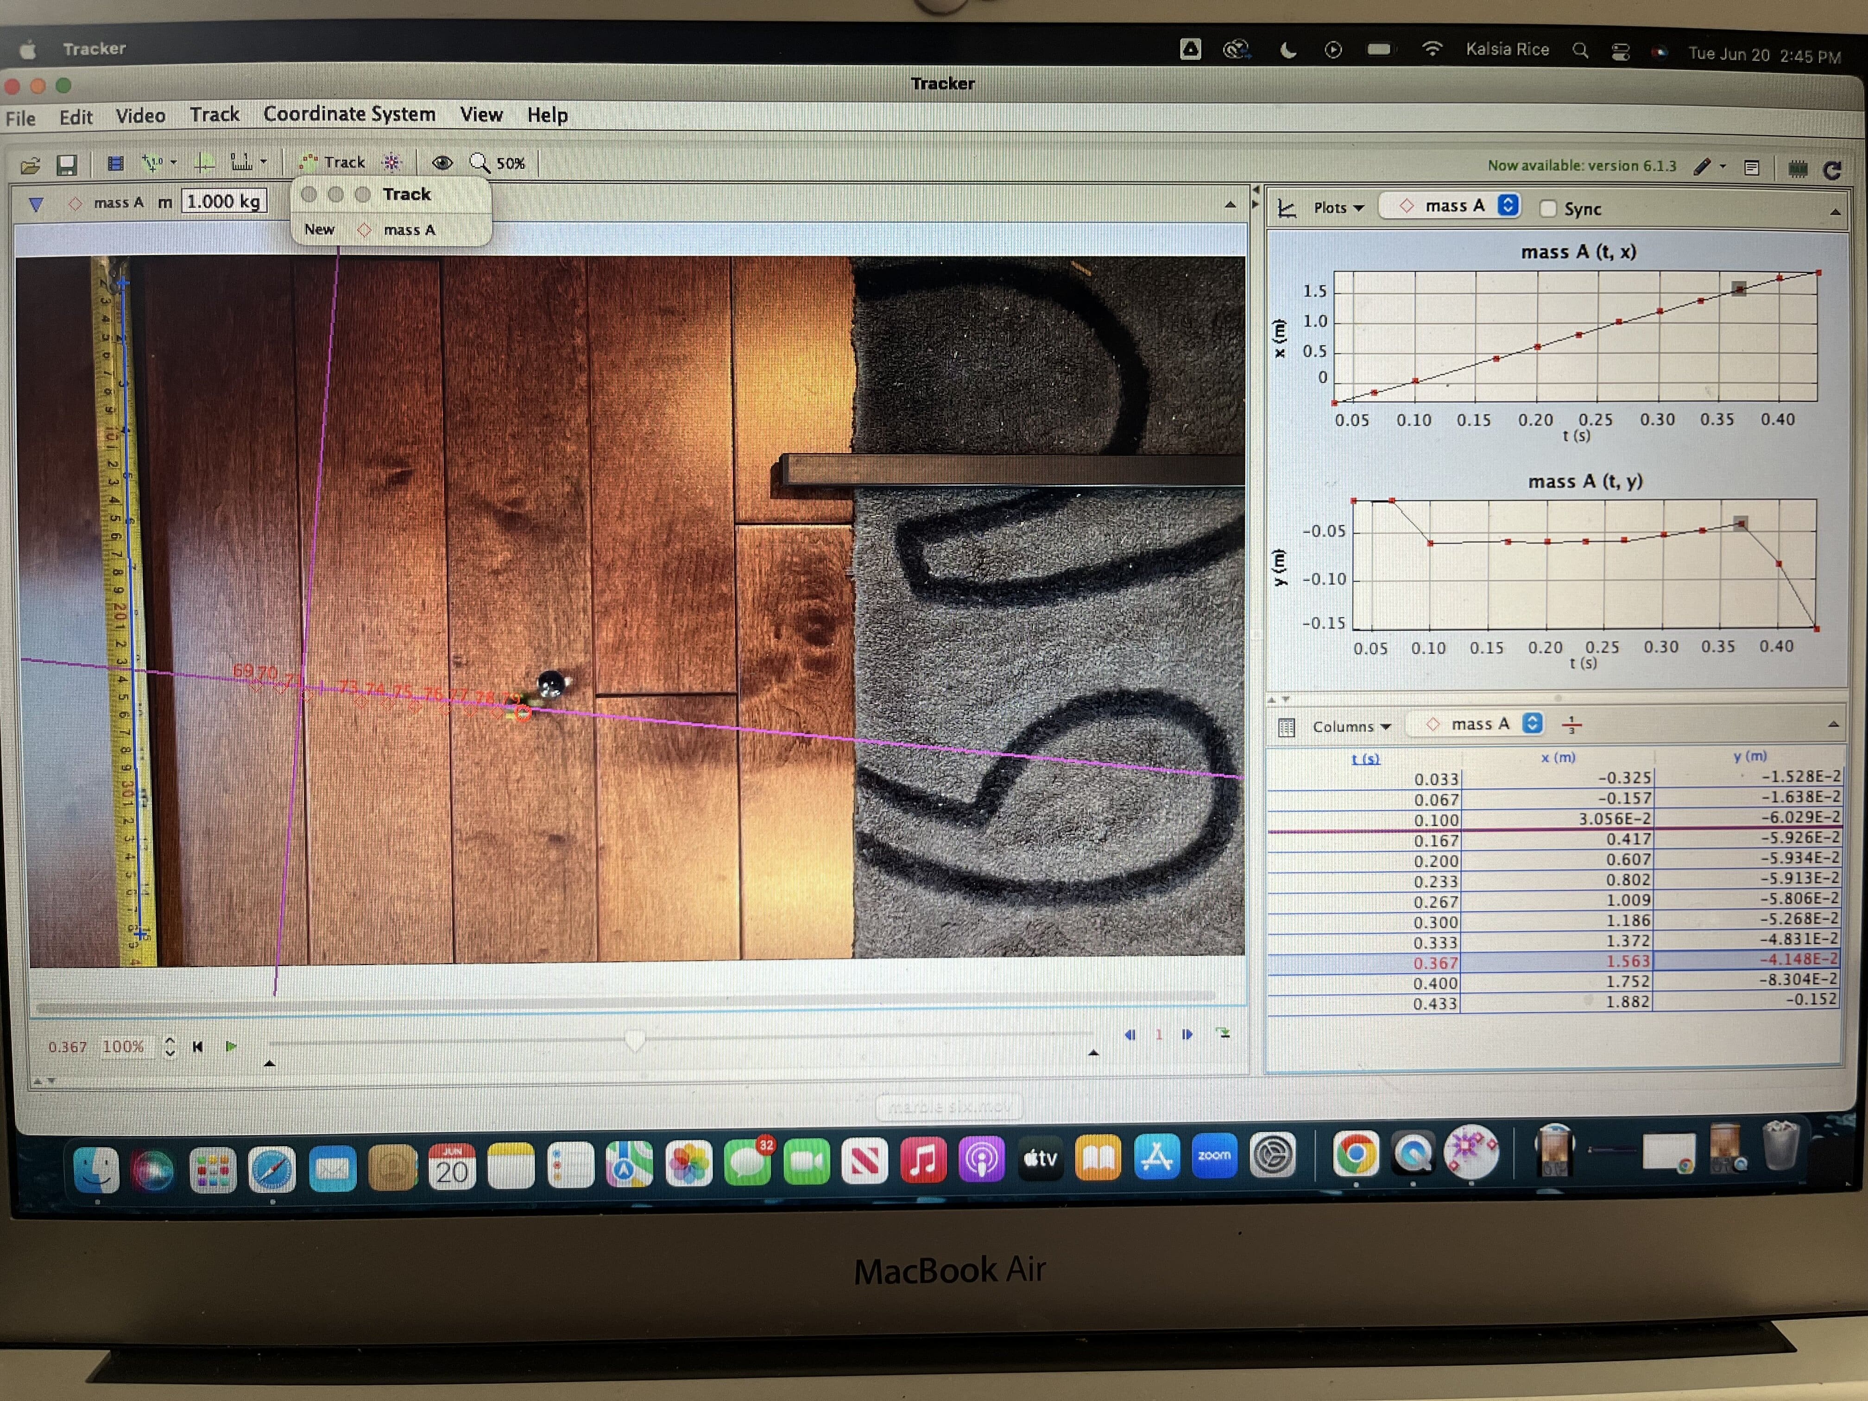1868x1401 pixels.
Task: Open the Coordinate System menu
Action: [349, 114]
